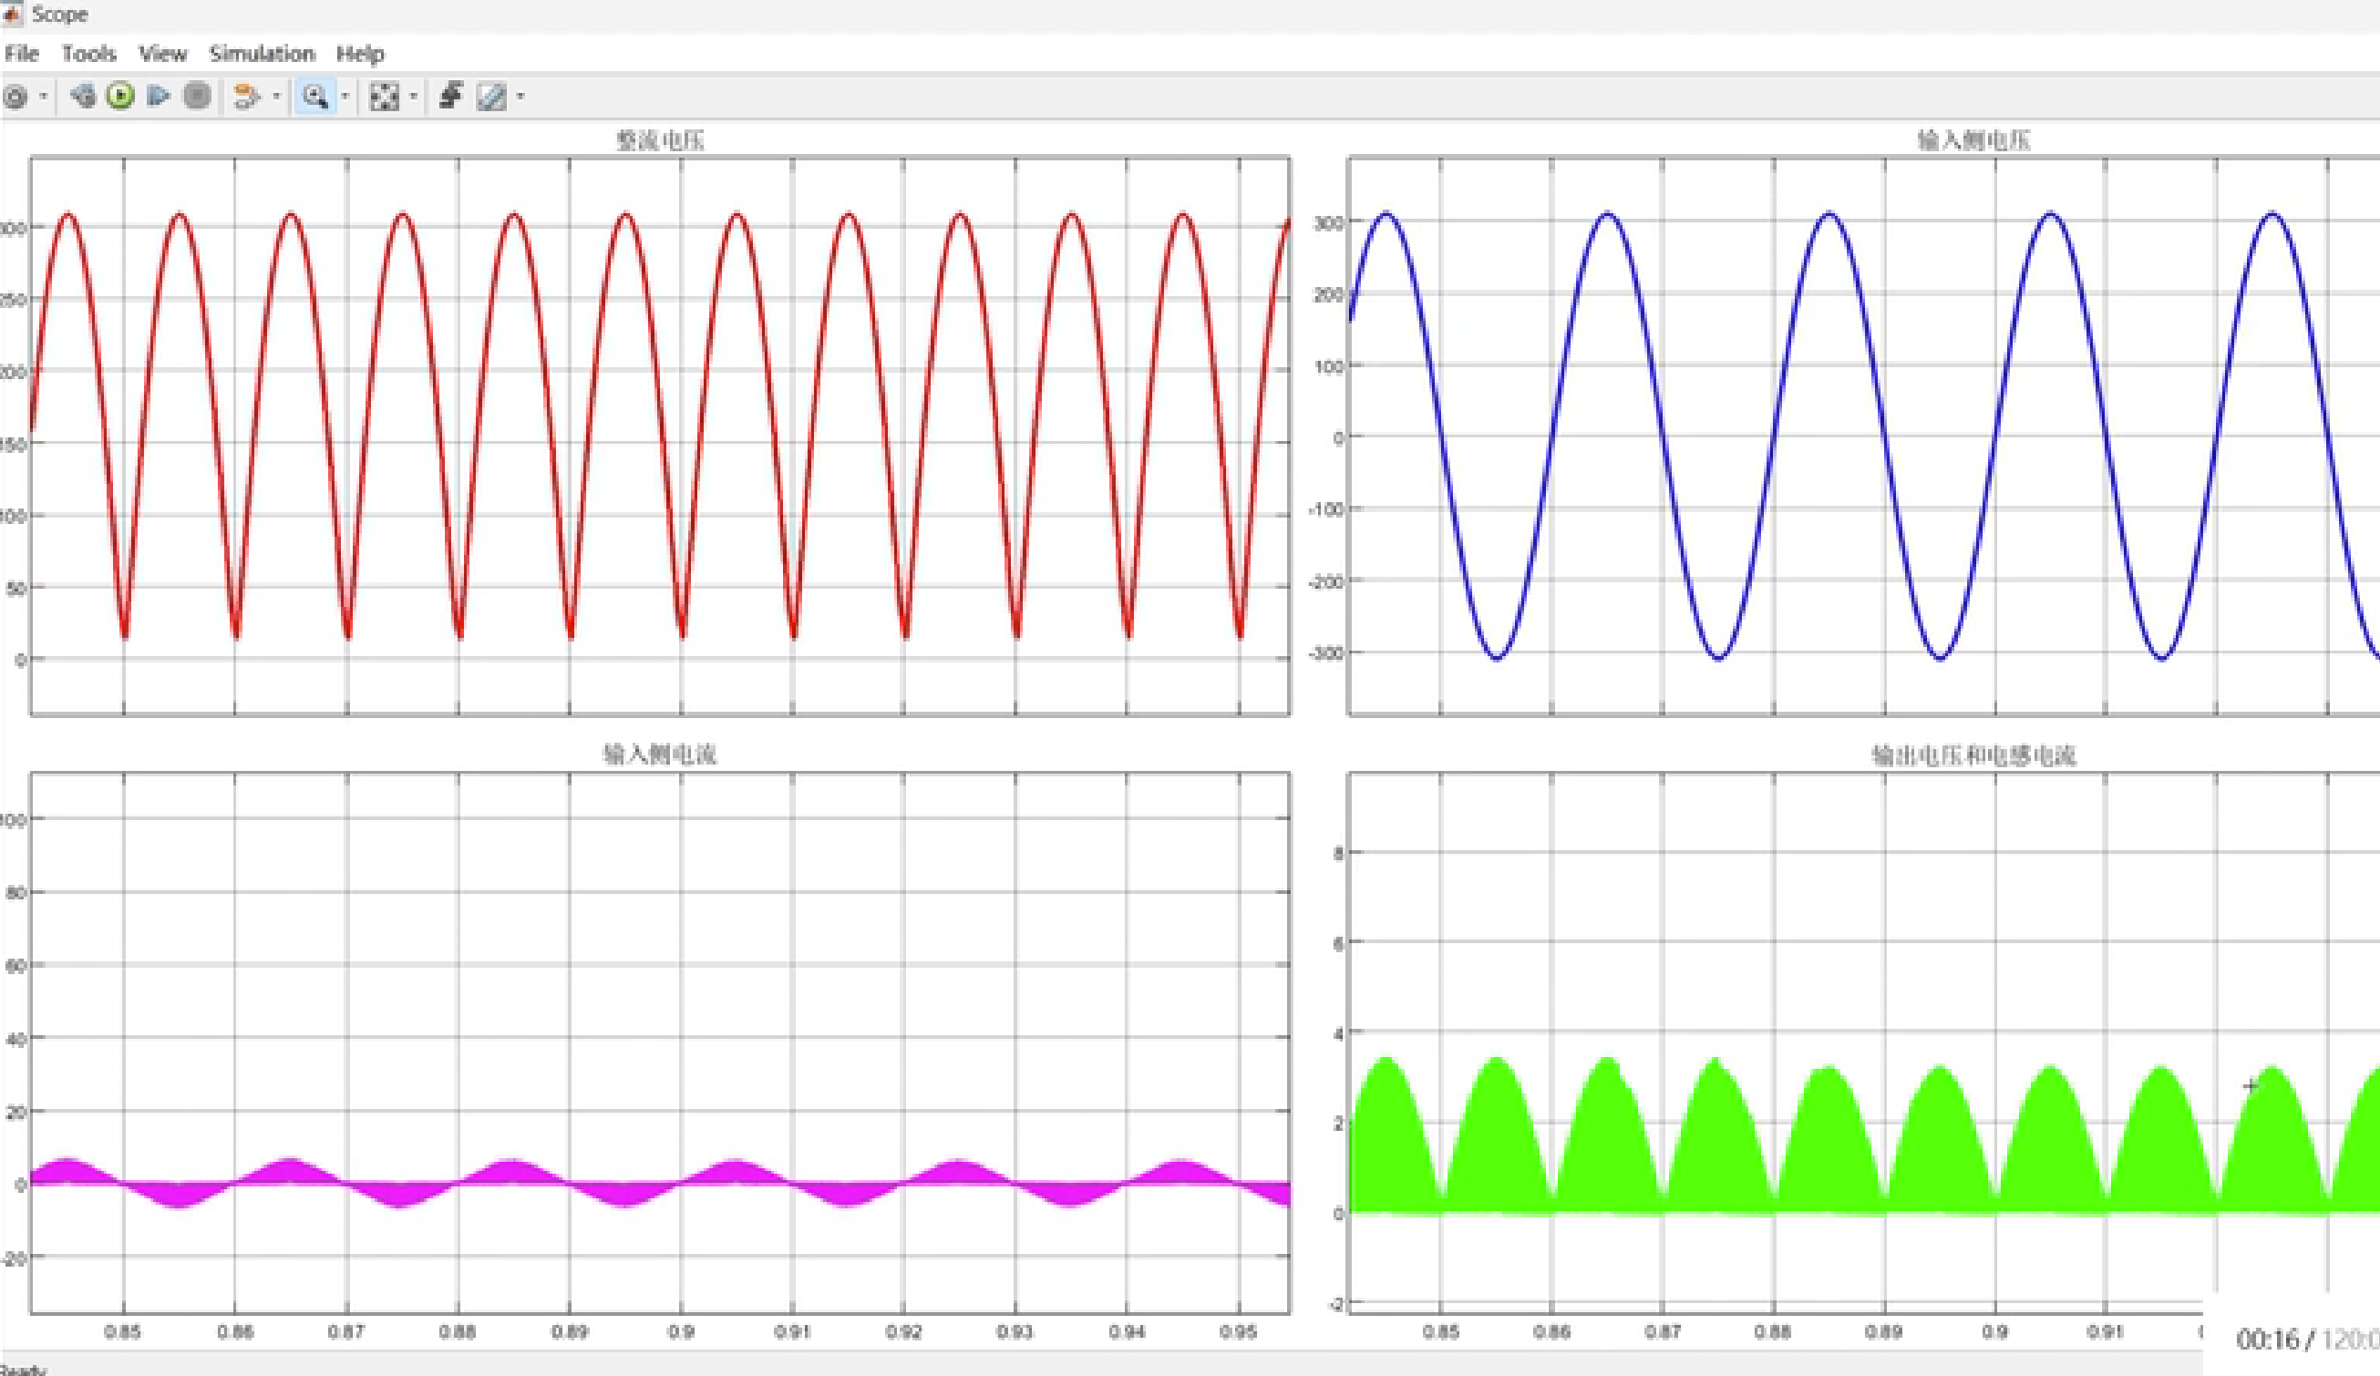Click the 整流电压 plot title
The width and height of the screenshot is (2380, 1376).
pos(660,140)
